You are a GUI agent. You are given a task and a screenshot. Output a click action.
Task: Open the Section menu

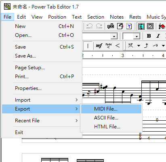pos(96,17)
